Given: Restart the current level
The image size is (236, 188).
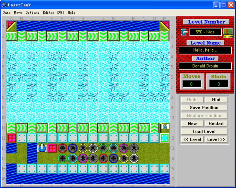Looking at the screenshot, I should (x=216, y=124).
